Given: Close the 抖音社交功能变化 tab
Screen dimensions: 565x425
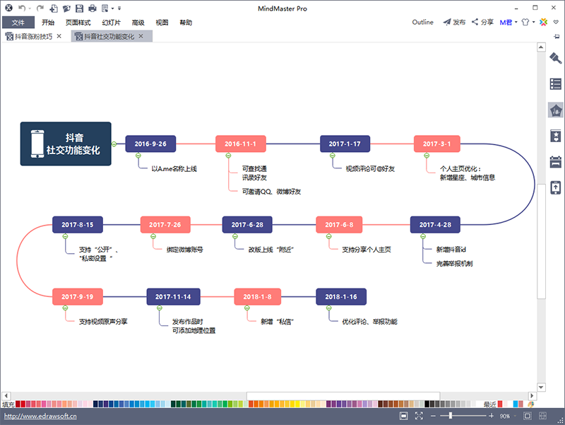Looking at the screenshot, I should 141,36.
